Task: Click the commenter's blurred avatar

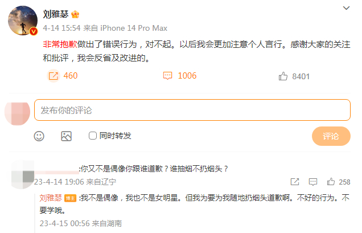Action: click(x=23, y=174)
